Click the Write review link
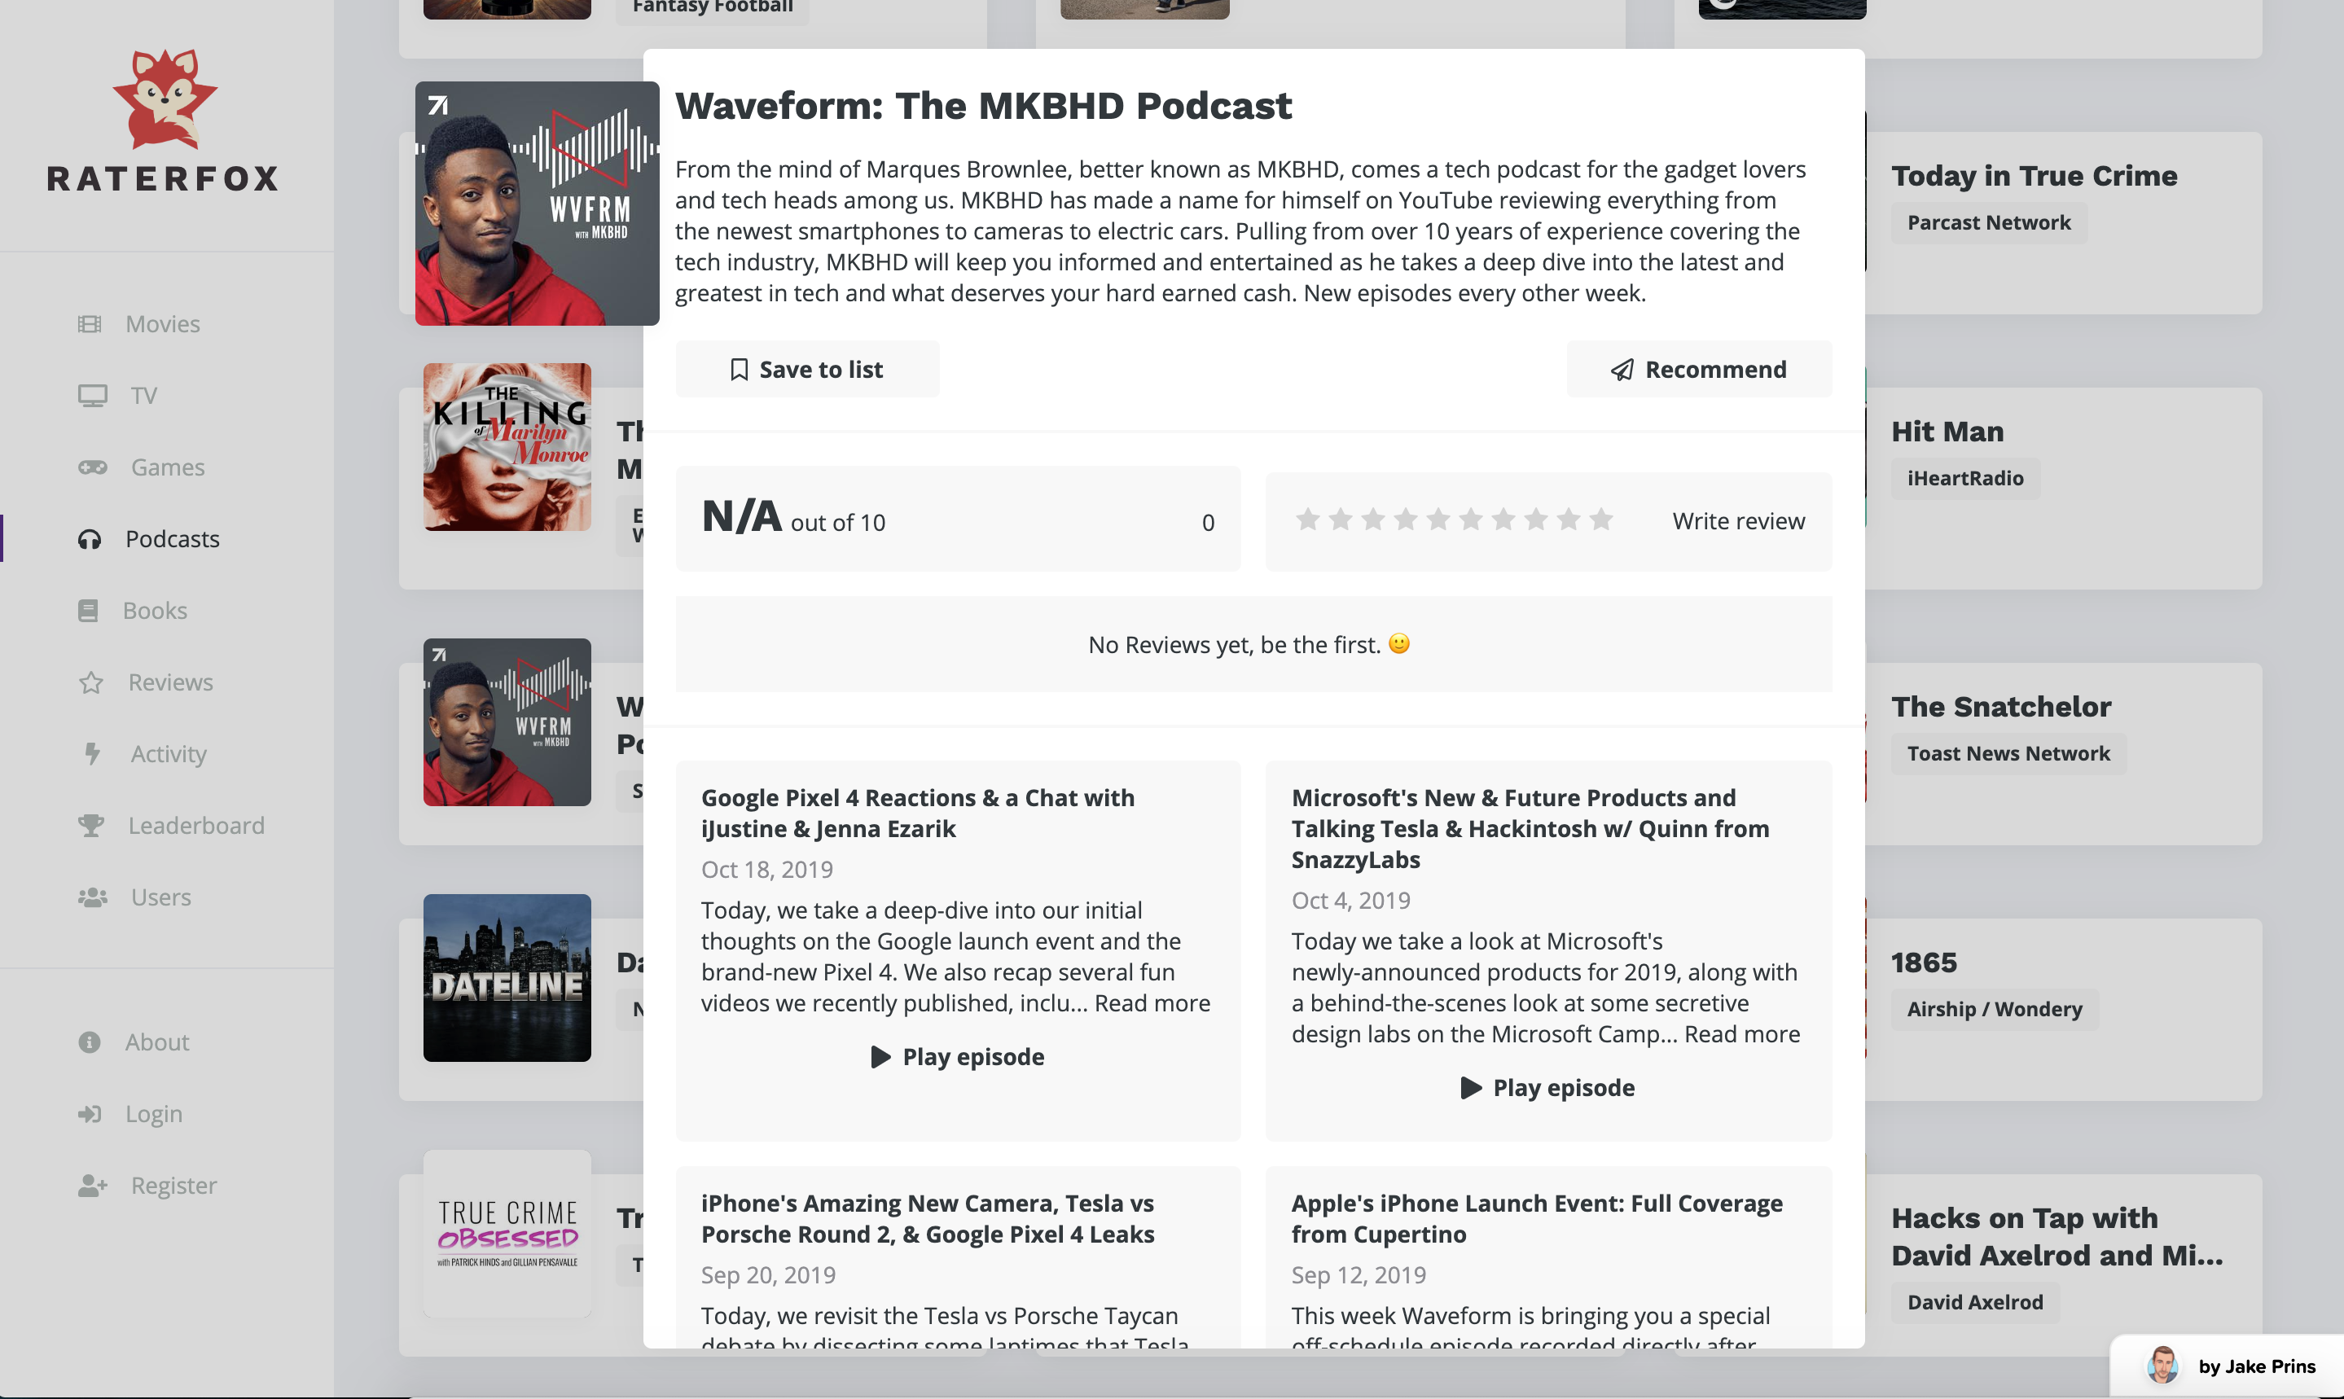Screen dimensions: 2344x1399 1739,521
